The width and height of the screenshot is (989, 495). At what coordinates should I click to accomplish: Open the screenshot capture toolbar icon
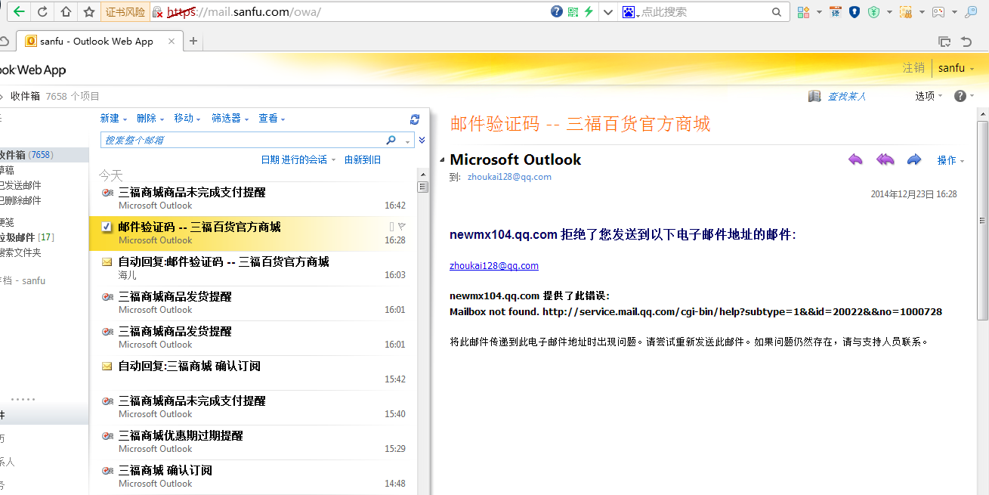906,11
